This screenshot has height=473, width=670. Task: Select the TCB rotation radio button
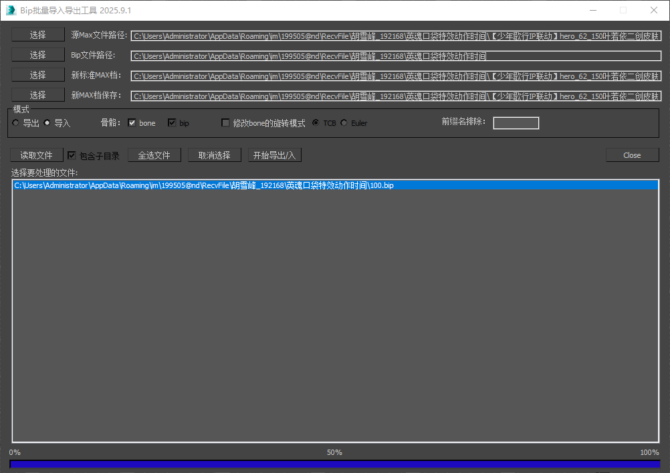point(316,123)
